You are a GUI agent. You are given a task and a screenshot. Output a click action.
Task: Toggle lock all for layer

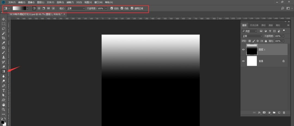coord(266,41)
